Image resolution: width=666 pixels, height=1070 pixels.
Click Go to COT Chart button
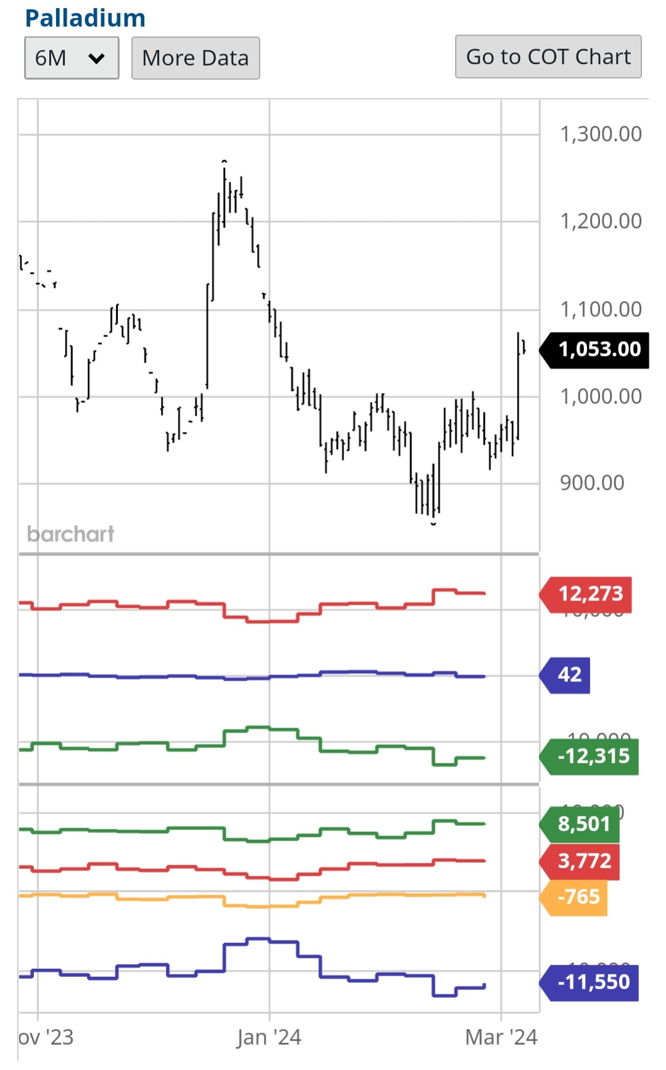pos(548,57)
